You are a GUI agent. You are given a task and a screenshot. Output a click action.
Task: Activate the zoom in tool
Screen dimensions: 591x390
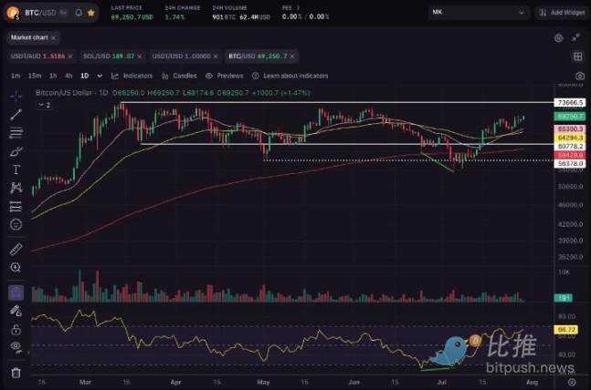(x=16, y=267)
